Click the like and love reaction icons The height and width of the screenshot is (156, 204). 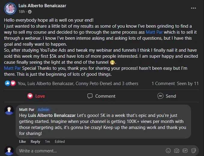pos(10,84)
